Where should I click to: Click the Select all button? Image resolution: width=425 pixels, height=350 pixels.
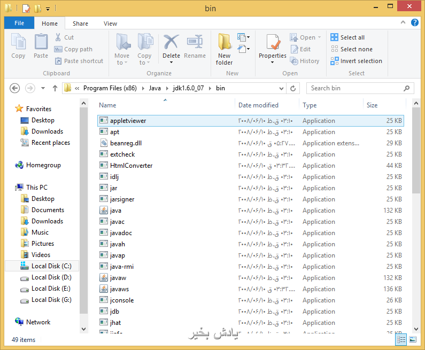(348, 37)
